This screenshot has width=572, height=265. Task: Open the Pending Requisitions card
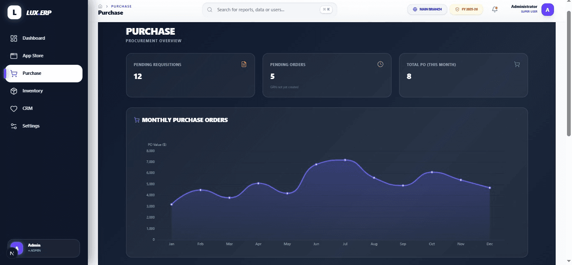(x=190, y=75)
